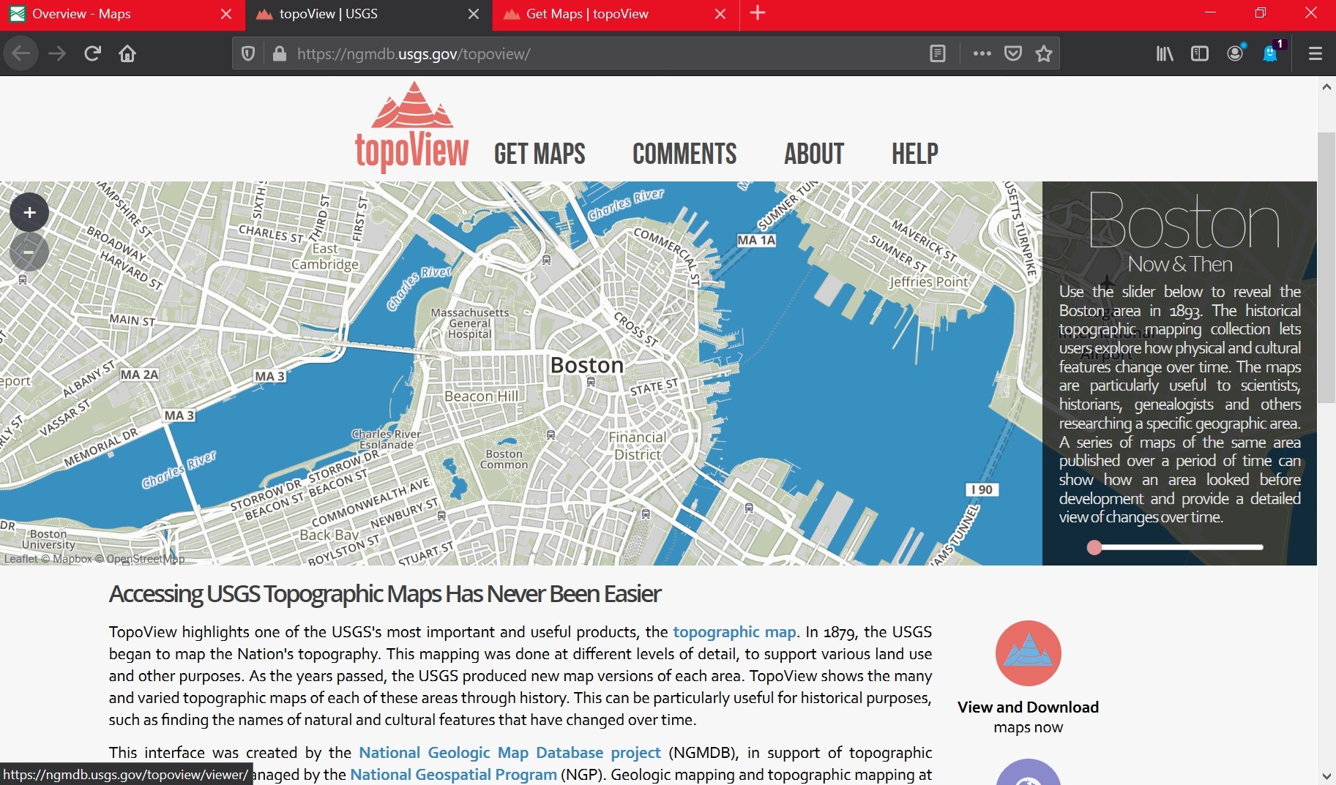
Task: Zoom out on the Boston map
Action: pyautogui.click(x=29, y=252)
